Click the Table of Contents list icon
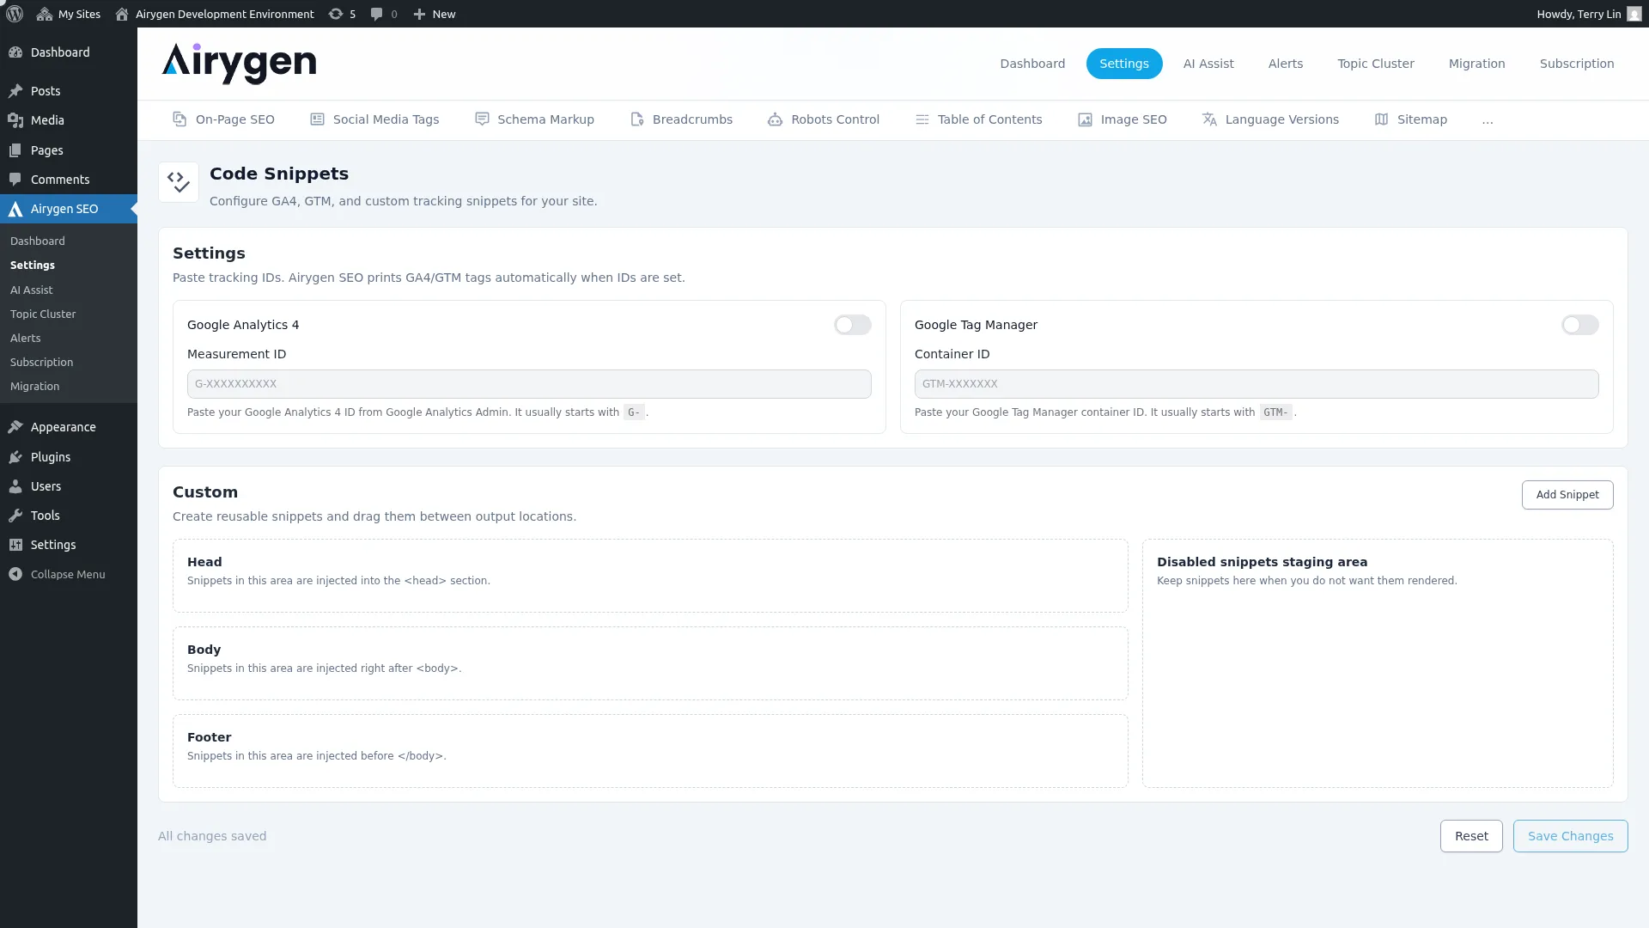Image resolution: width=1649 pixels, height=928 pixels. click(922, 119)
